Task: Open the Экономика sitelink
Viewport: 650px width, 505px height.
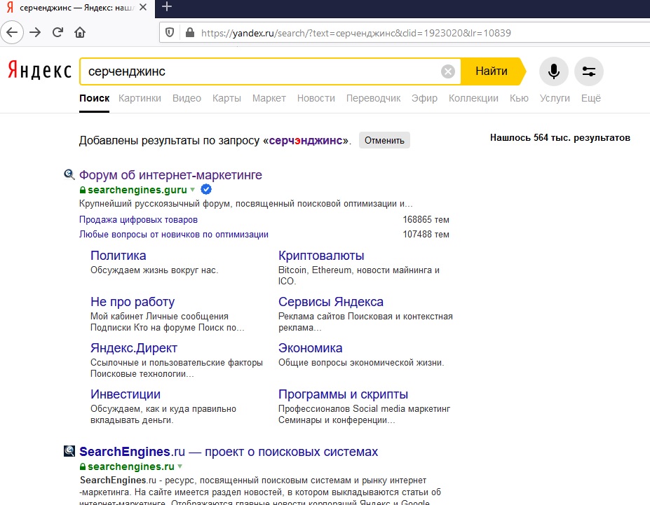Action: (310, 348)
